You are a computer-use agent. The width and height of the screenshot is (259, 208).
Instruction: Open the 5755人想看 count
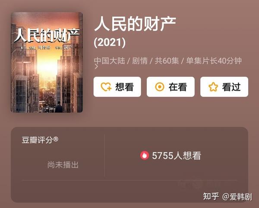[177, 155]
